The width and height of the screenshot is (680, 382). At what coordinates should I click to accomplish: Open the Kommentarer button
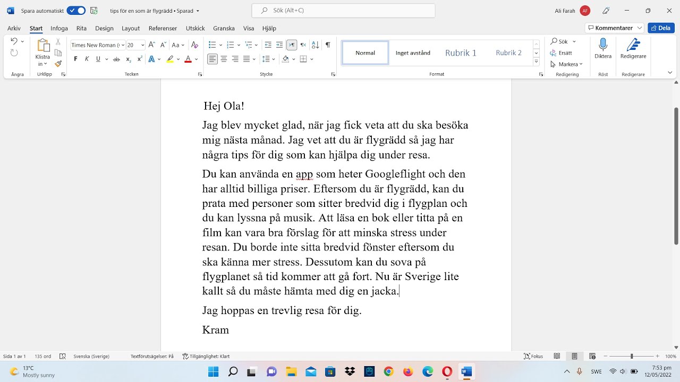tap(614, 28)
